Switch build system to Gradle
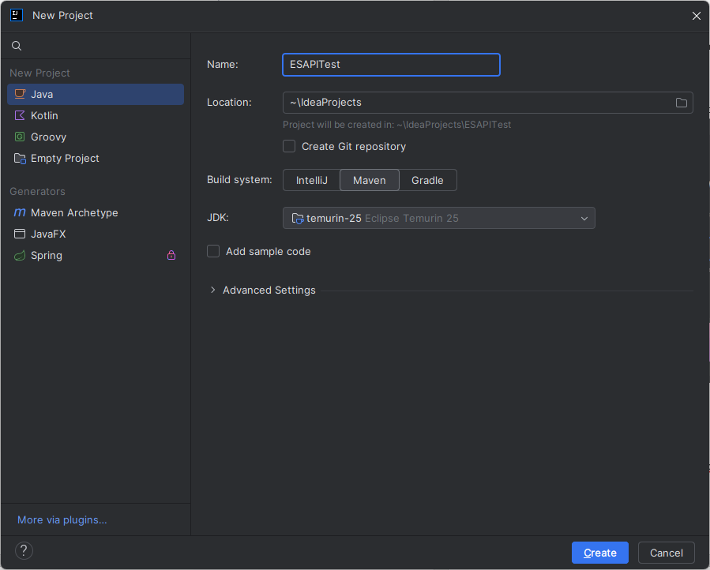 (427, 181)
